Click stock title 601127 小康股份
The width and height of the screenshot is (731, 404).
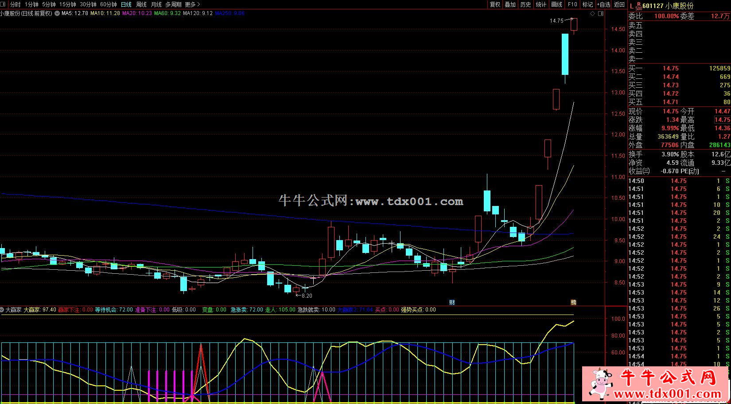click(x=668, y=6)
